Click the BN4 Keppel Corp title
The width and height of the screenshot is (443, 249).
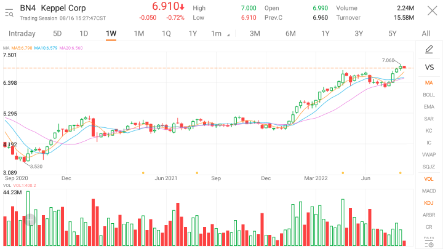[x=53, y=8]
